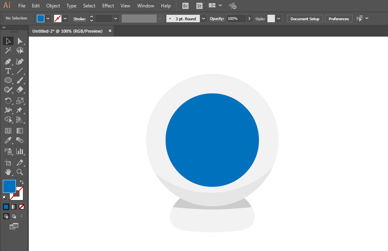Click the Document Setup button

(x=305, y=19)
